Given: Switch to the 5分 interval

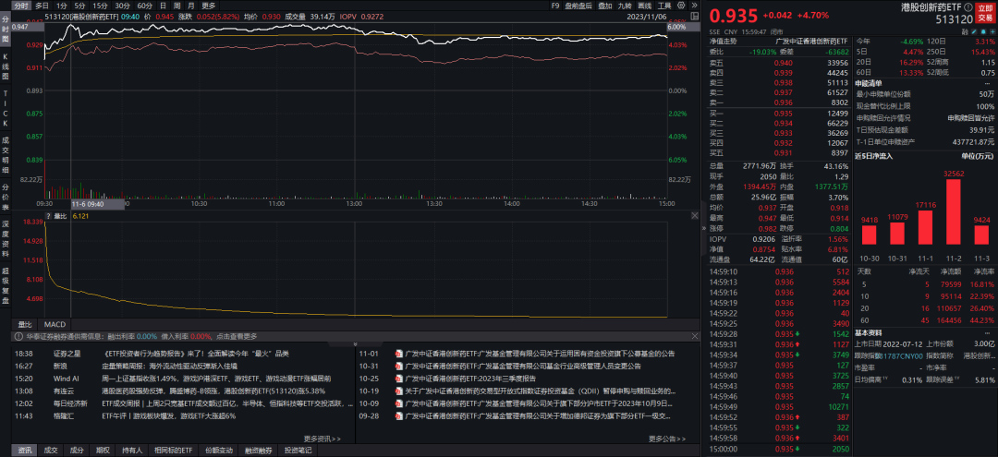Looking at the screenshot, I should pyautogui.click(x=79, y=6).
